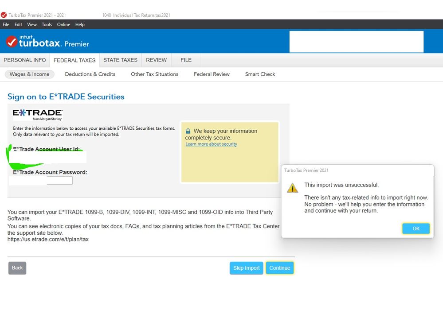443x310 pixels.
Task: Click the Skip Import button
Action: [x=247, y=268]
